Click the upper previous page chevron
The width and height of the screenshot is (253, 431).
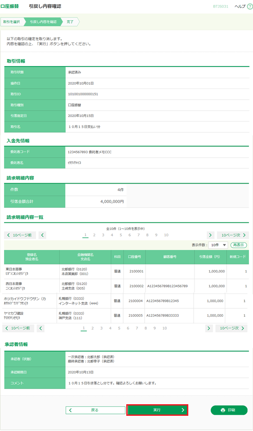tap(42, 235)
